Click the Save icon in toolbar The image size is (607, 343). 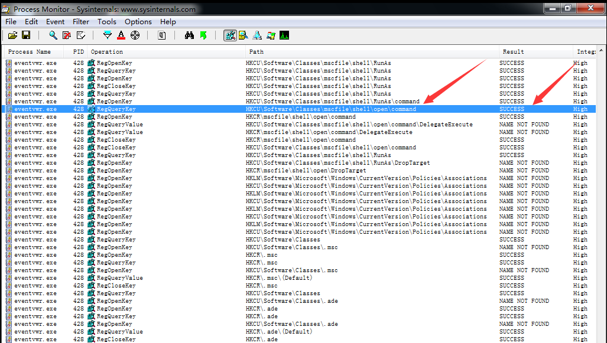point(26,35)
